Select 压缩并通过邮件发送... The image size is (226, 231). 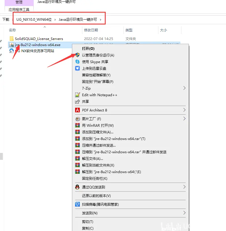click(99, 145)
